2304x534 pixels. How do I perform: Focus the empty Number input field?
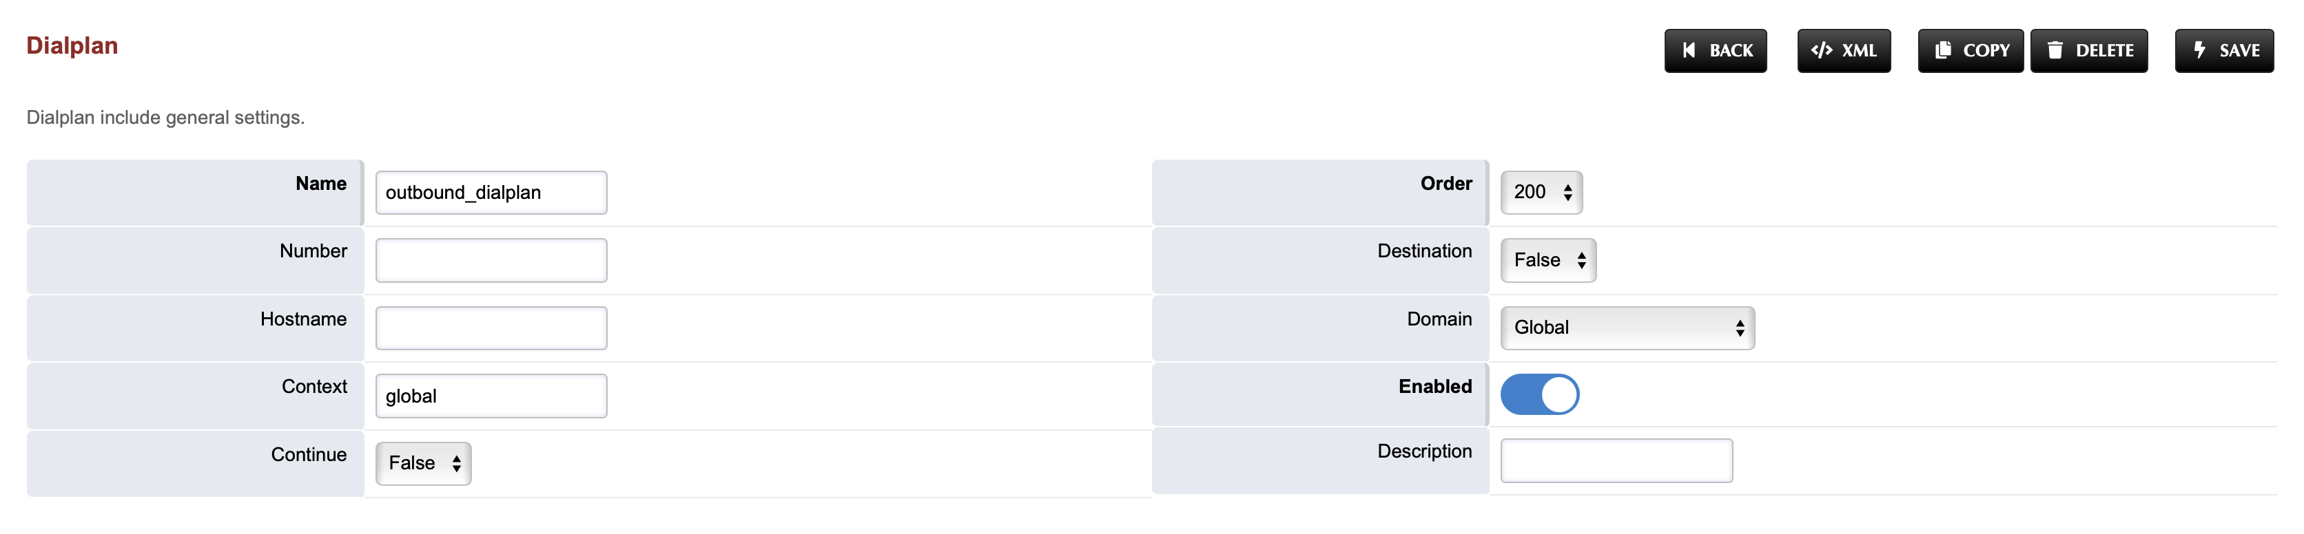491,261
